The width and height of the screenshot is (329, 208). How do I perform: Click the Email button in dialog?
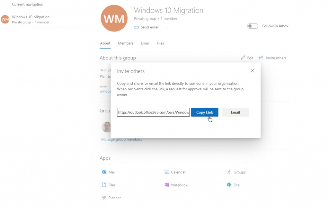236,112
